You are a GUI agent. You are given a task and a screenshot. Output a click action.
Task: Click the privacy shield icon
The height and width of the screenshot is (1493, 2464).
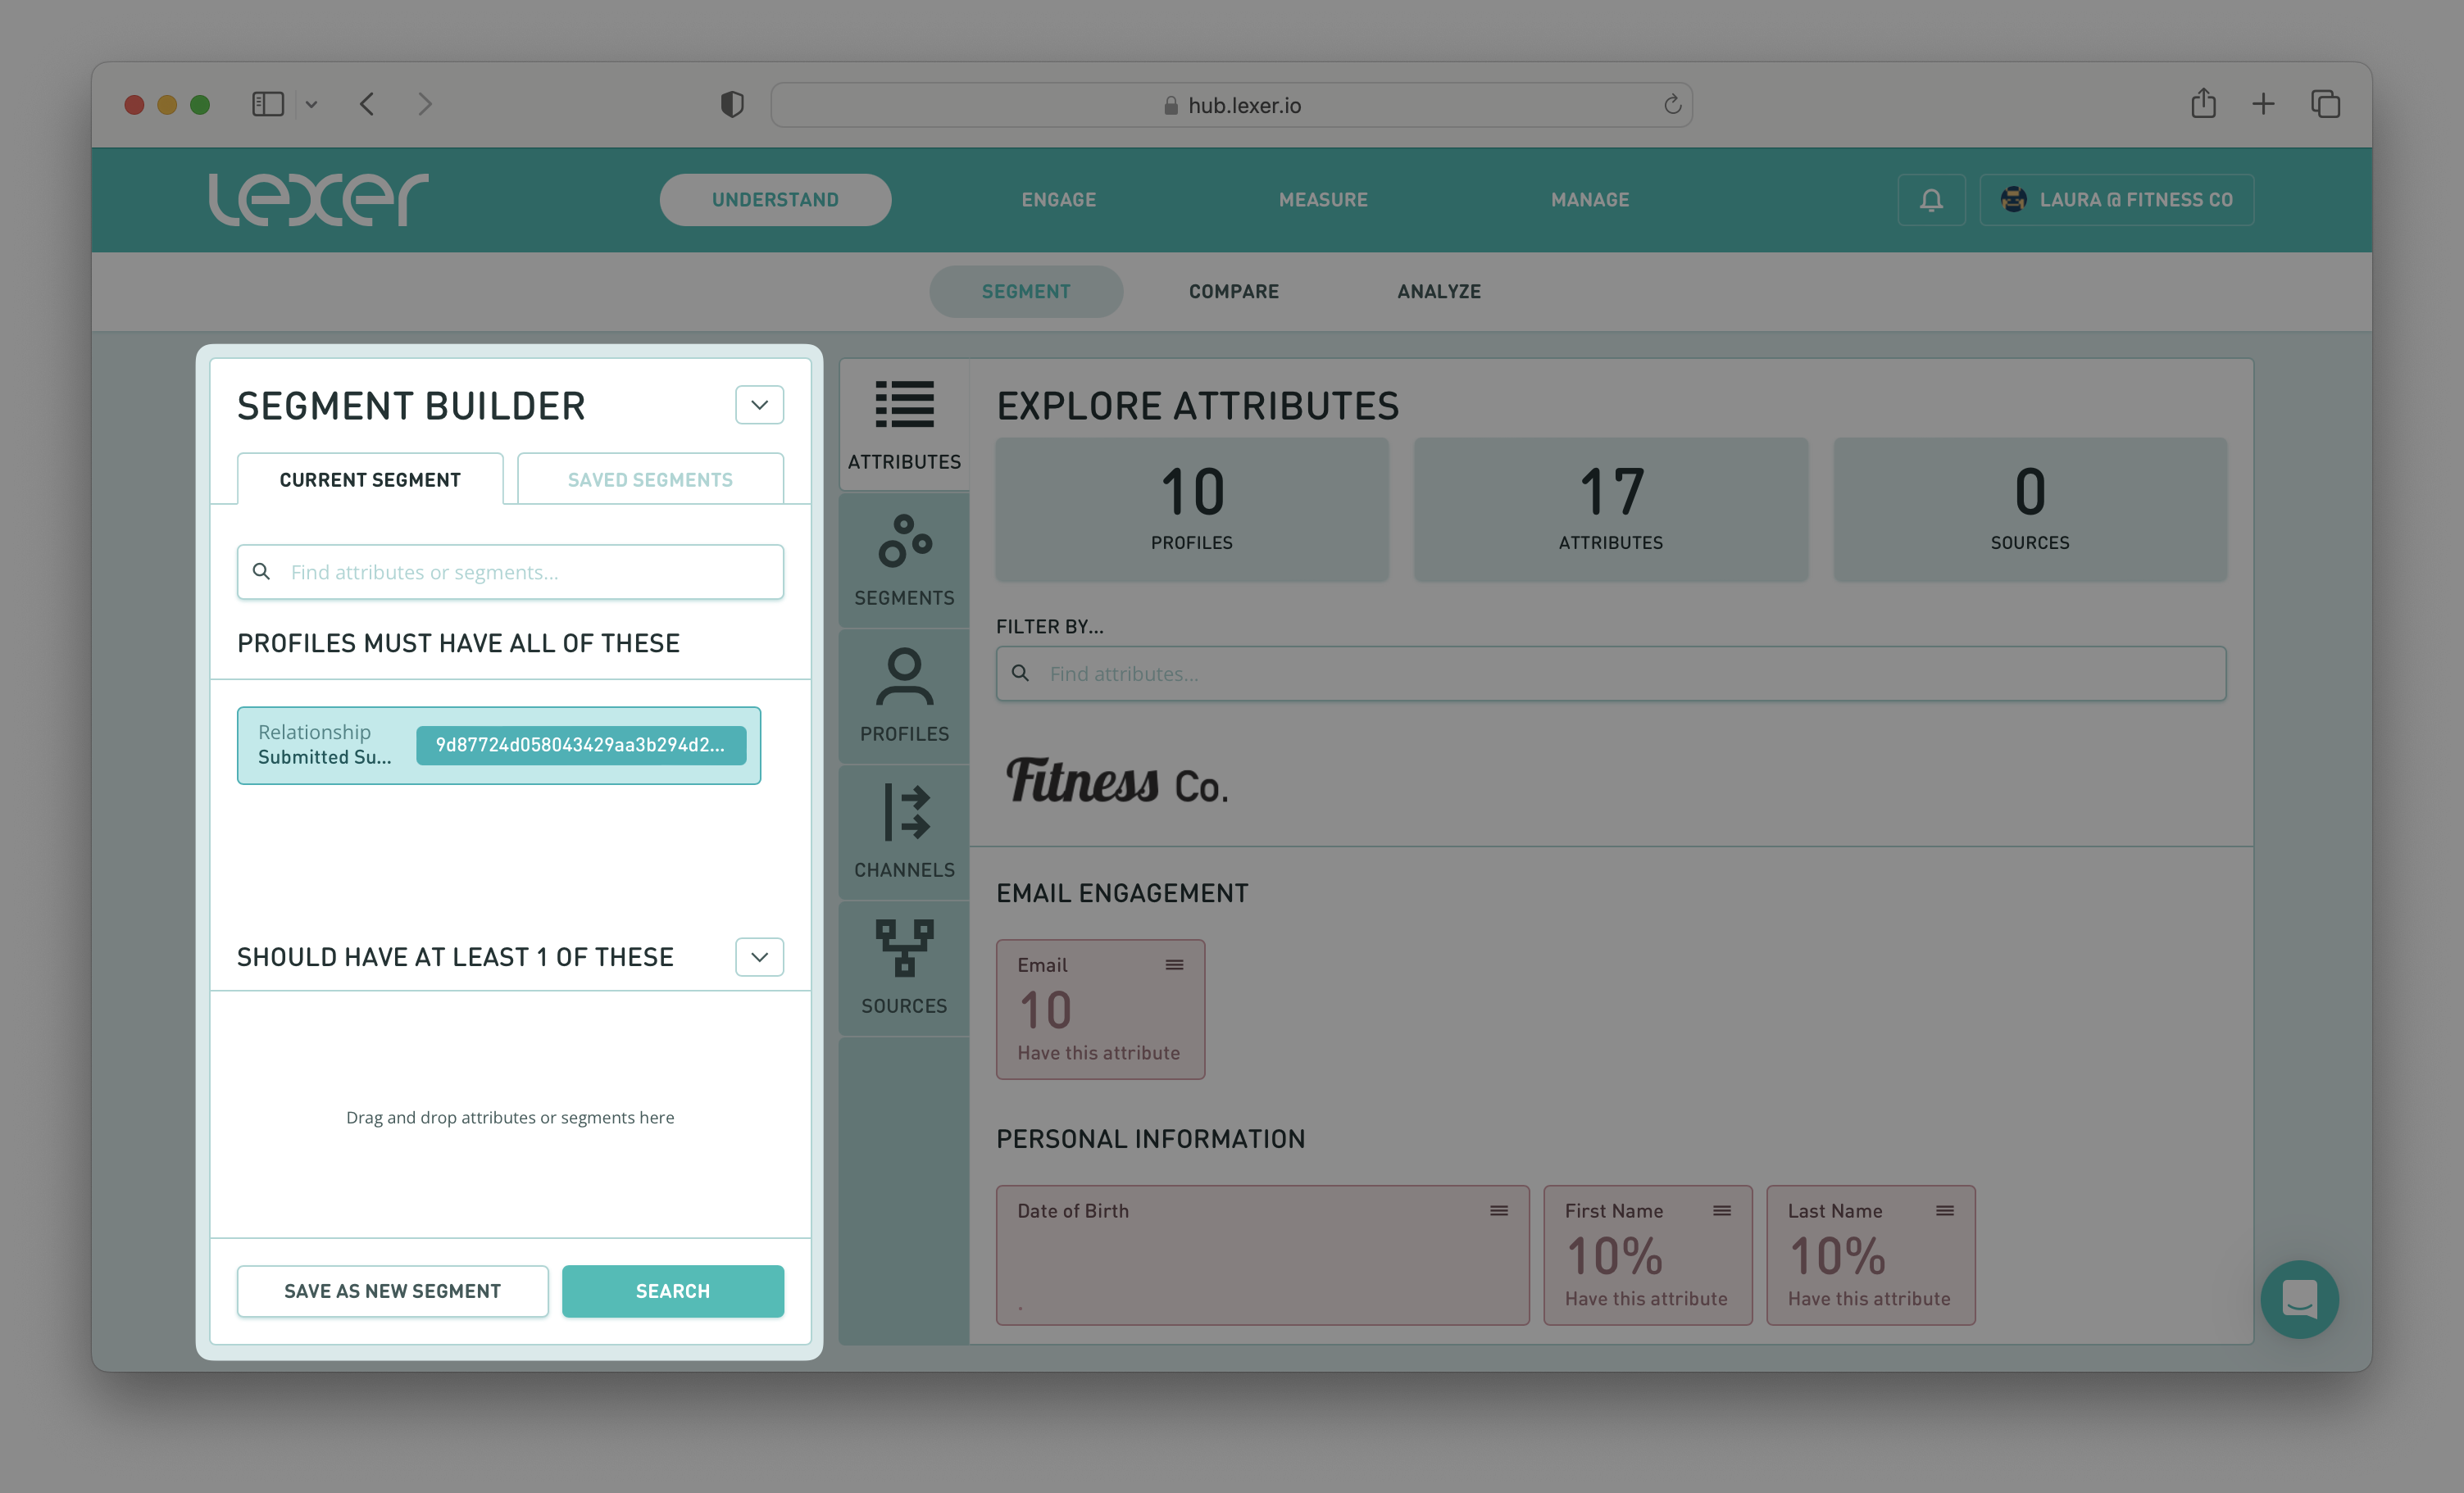(x=732, y=104)
